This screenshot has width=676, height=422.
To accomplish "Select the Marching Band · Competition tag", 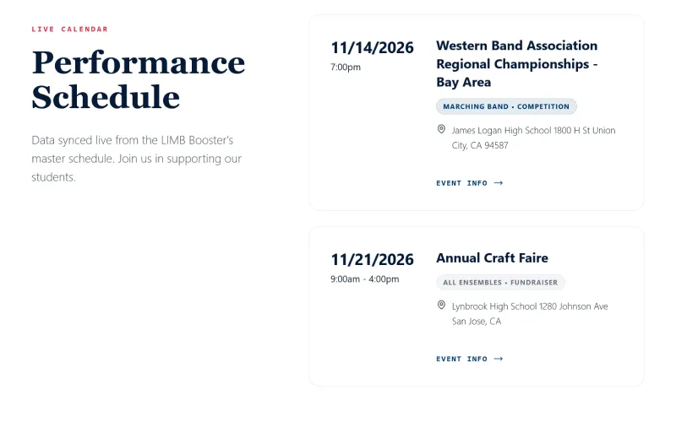I will point(506,106).
